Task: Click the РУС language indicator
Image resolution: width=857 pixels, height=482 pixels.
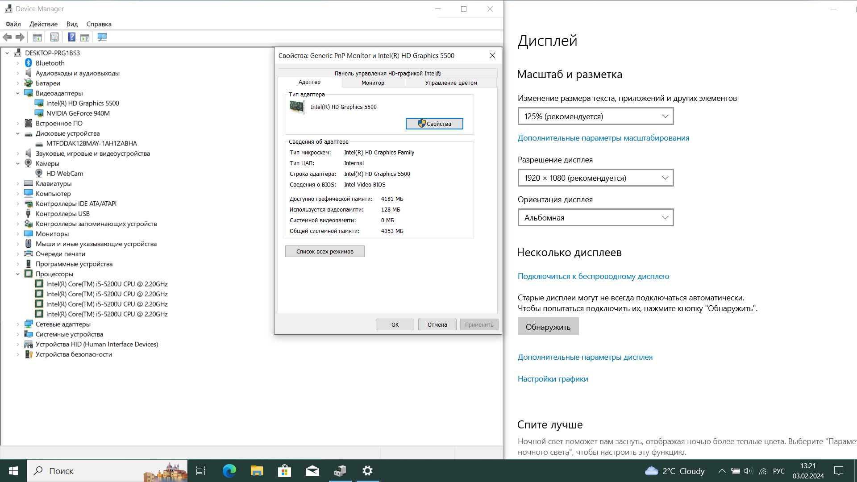Action: point(778,471)
